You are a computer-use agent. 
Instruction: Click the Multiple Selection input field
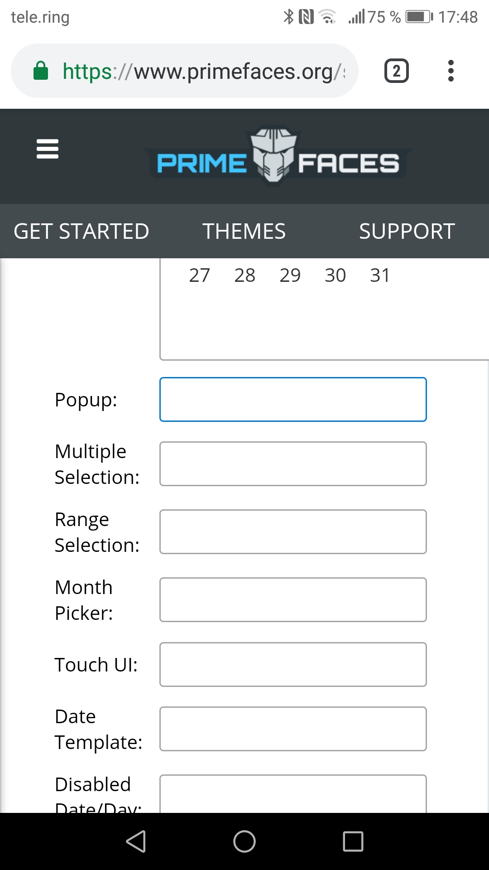pyautogui.click(x=292, y=464)
